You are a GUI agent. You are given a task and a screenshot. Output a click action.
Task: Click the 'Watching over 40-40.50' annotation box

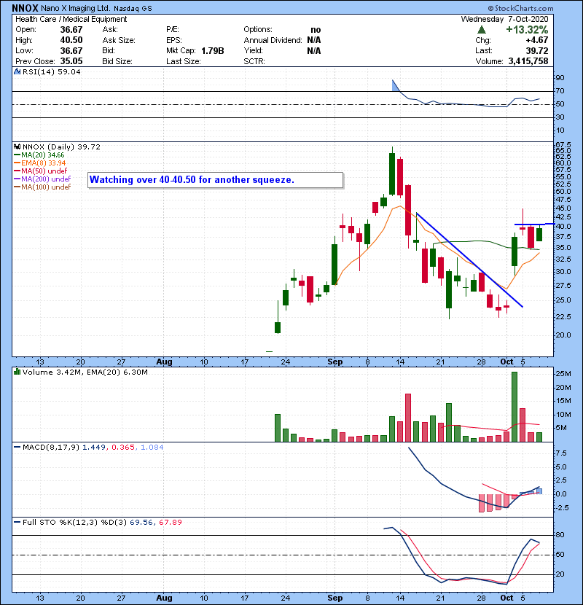[215, 180]
